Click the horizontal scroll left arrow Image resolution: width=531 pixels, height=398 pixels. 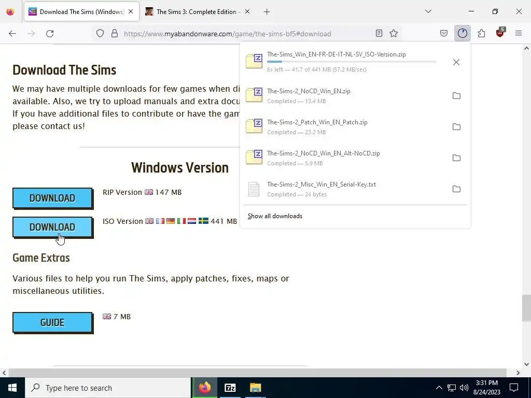(4, 373)
